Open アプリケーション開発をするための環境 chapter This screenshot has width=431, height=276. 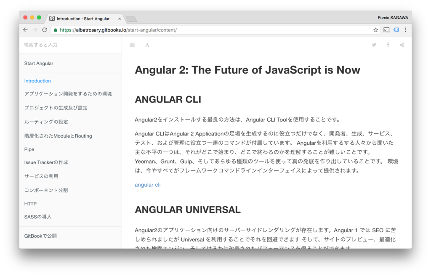tap(68, 94)
